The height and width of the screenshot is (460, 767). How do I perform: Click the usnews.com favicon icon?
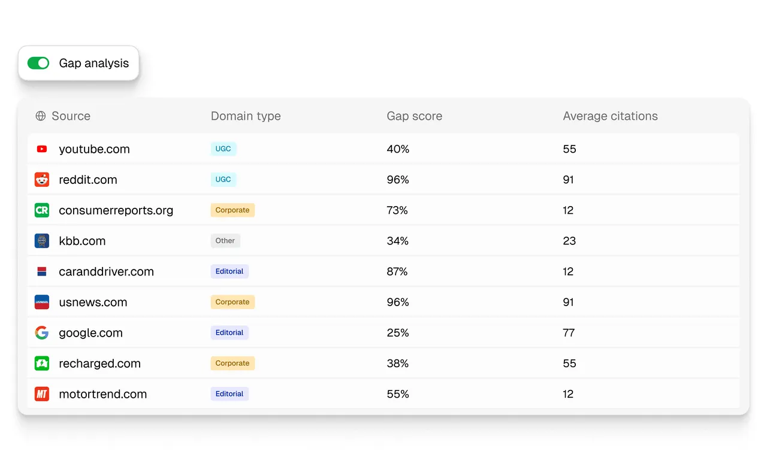[x=42, y=302]
